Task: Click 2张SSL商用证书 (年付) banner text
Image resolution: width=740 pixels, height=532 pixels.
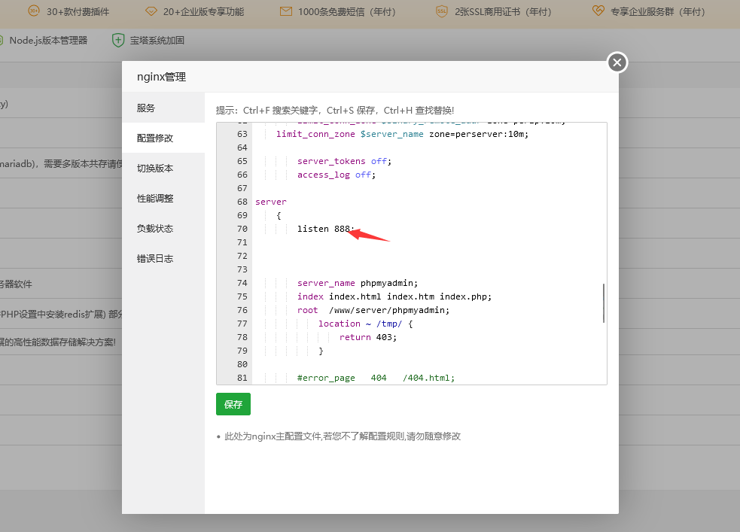Action: click(x=503, y=12)
